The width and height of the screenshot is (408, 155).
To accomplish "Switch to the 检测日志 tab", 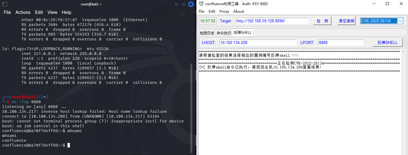I will 207,33.
